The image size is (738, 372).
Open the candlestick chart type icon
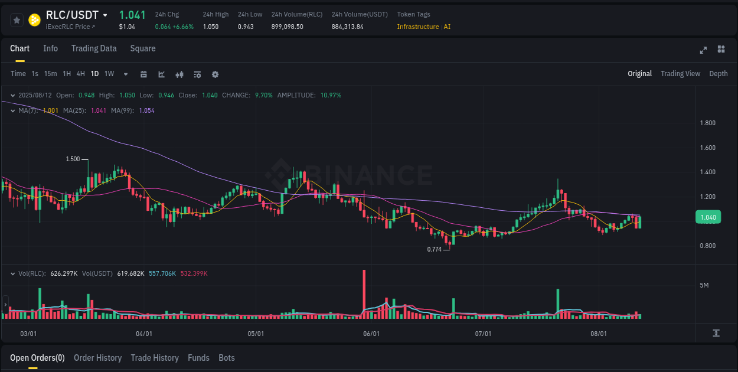(x=179, y=74)
